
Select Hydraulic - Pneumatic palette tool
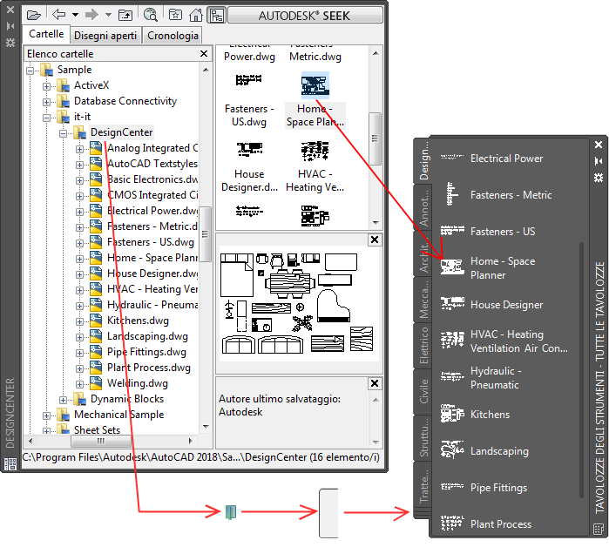[482, 377]
